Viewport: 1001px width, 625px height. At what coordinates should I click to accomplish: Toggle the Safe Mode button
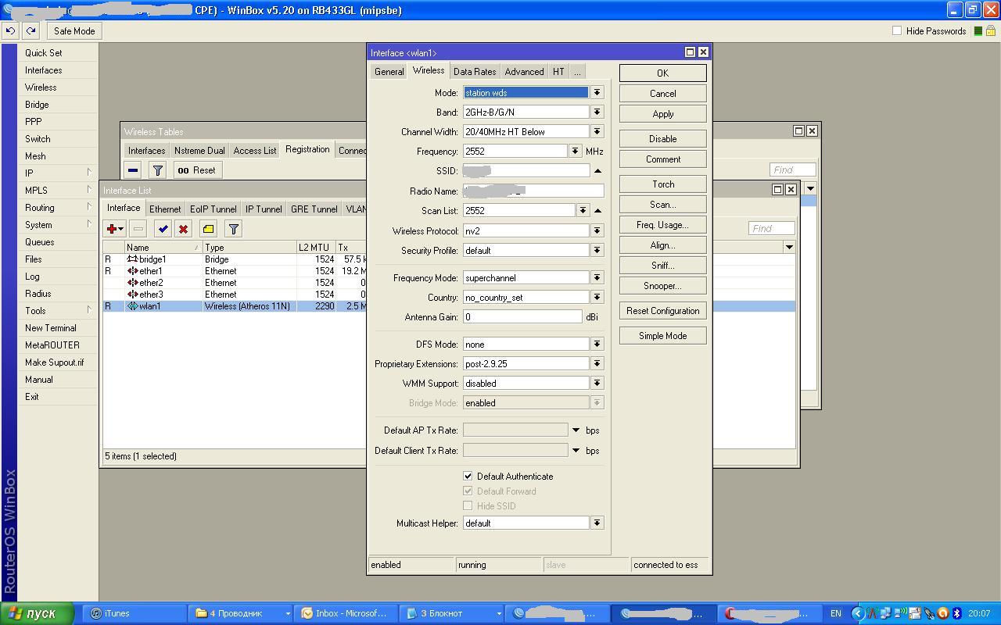pyautogui.click(x=74, y=31)
